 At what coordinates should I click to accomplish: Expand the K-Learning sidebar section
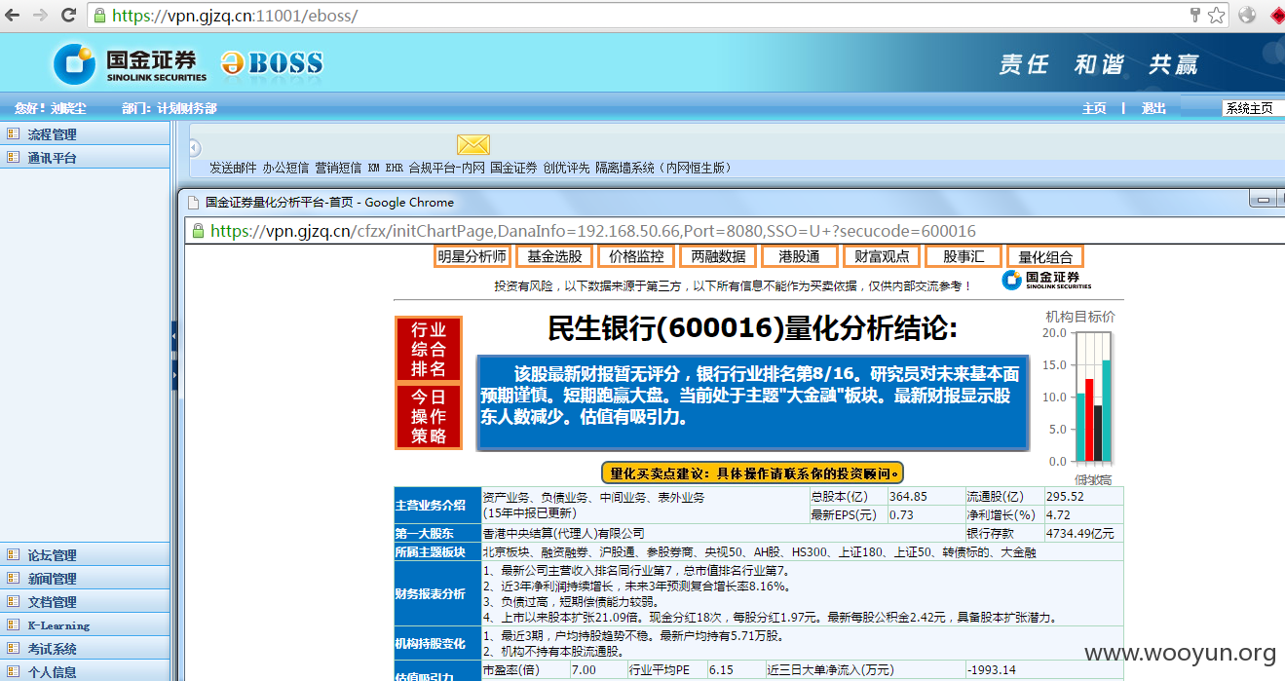tap(85, 624)
